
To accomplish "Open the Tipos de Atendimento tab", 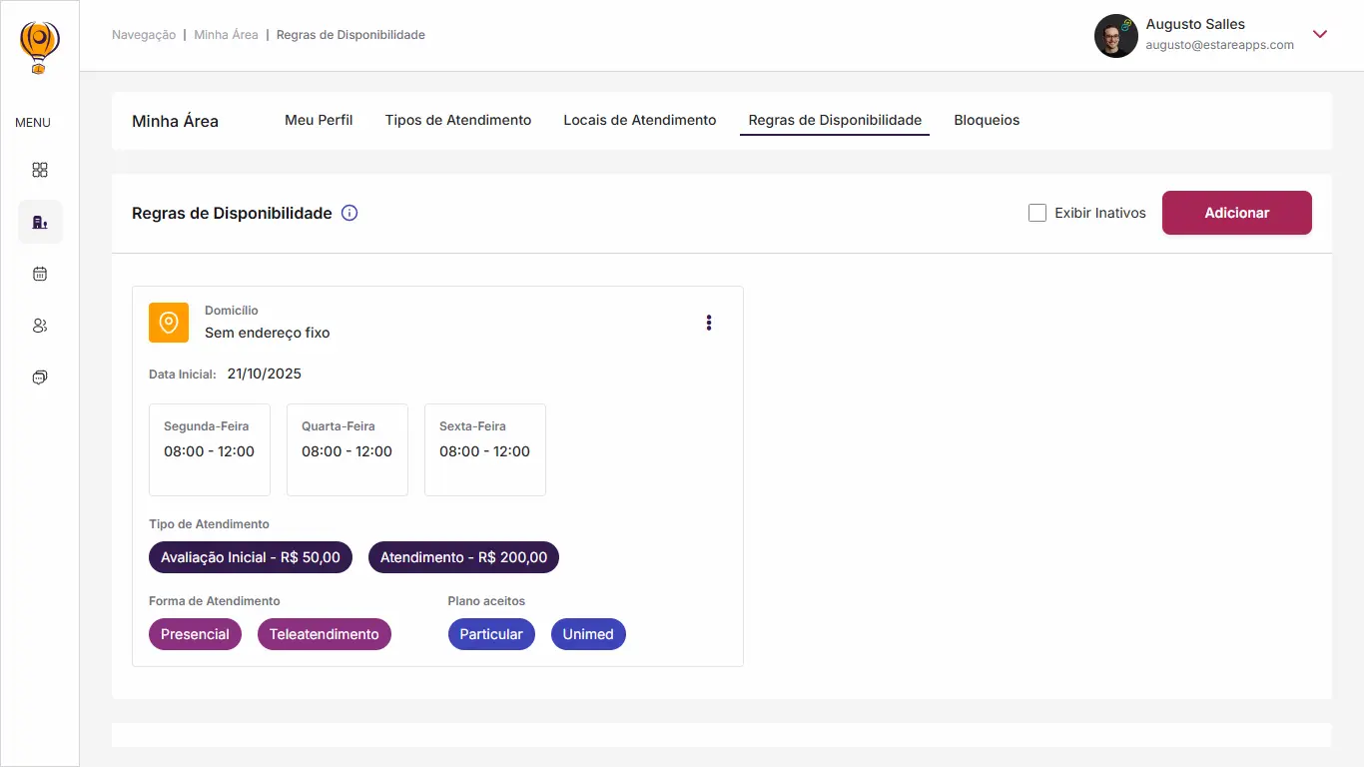I will (458, 120).
